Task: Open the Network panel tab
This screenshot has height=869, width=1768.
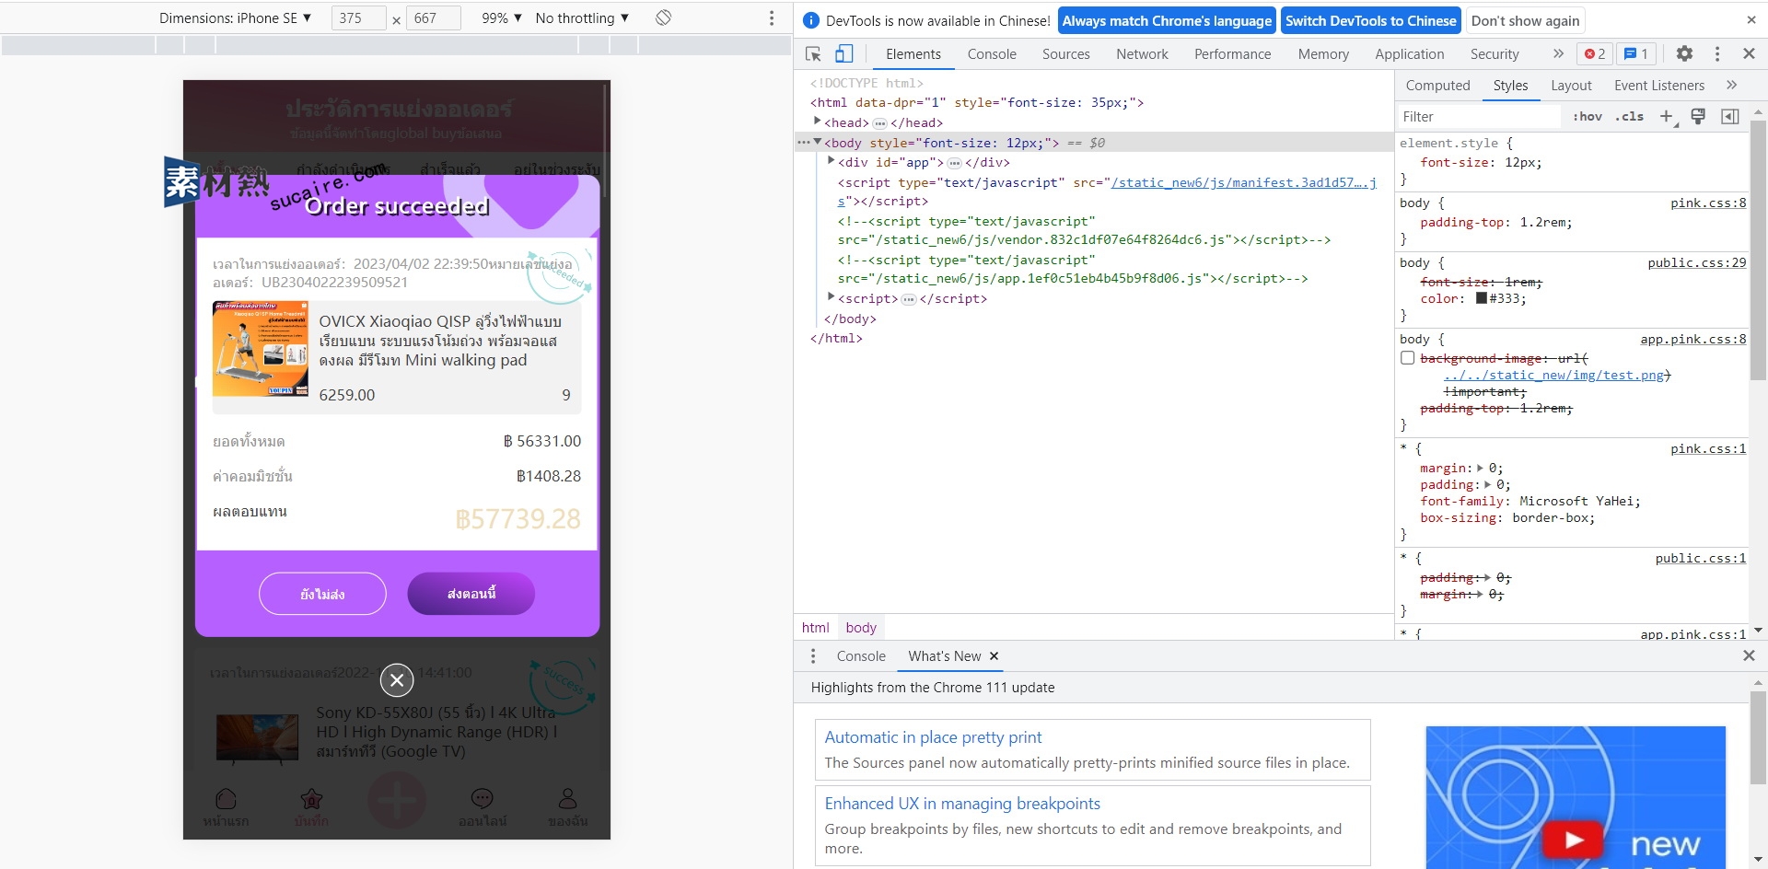Action: (x=1142, y=54)
